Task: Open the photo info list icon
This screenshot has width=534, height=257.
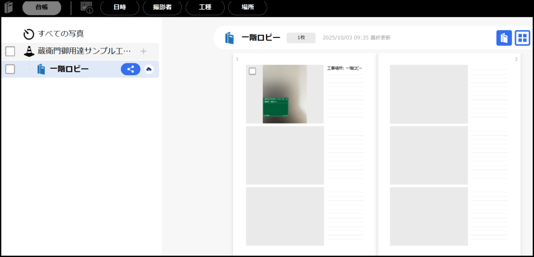Action: [87, 7]
